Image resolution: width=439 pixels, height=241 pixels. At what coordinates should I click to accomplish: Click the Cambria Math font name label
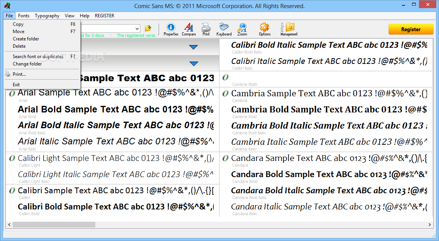(245, 84)
